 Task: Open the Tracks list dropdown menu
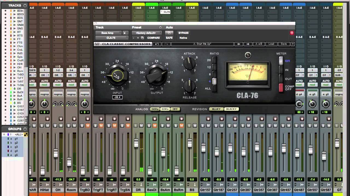pyautogui.click(x=25, y=5)
